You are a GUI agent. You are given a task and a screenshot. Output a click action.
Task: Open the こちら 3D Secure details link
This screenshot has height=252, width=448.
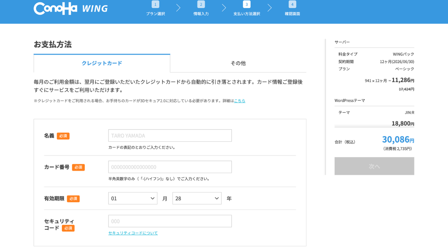coord(240,101)
